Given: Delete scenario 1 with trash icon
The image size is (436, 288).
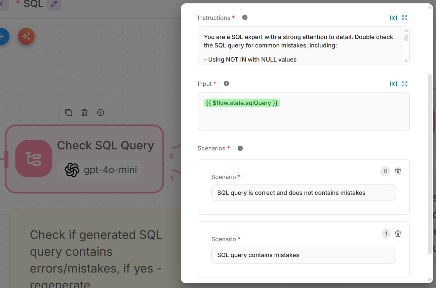Looking at the screenshot, I should coord(398,234).
